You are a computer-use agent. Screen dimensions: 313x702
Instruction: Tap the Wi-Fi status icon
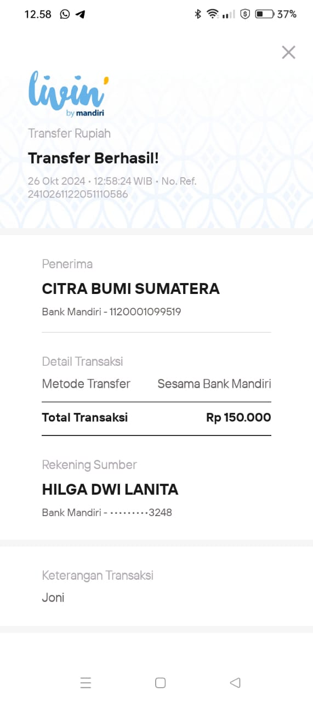tap(213, 14)
